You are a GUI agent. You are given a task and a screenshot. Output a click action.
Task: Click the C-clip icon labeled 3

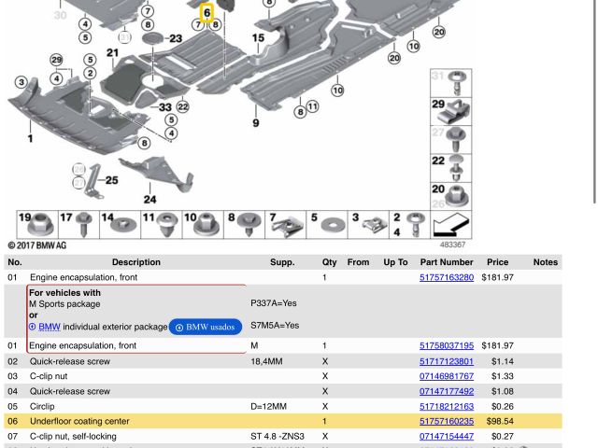tap(373, 225)
